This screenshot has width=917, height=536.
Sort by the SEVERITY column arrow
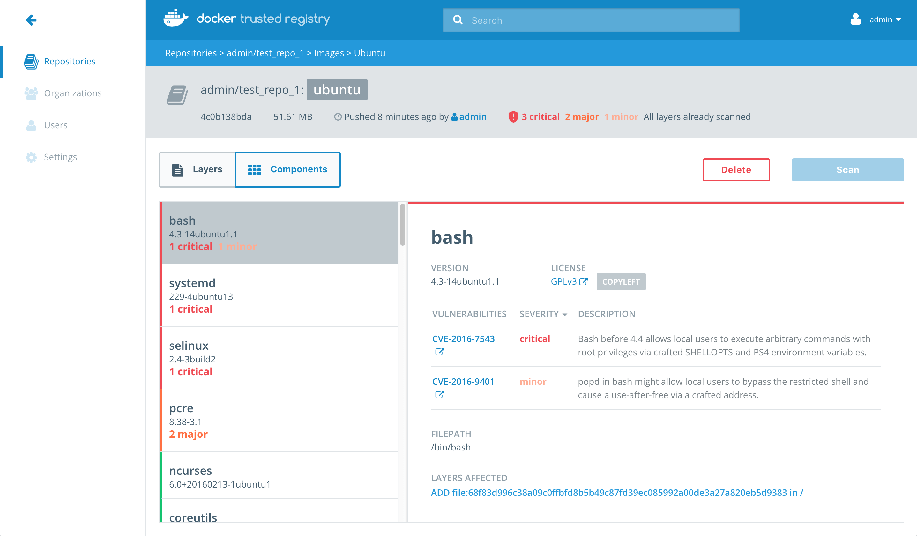point(565,314)
